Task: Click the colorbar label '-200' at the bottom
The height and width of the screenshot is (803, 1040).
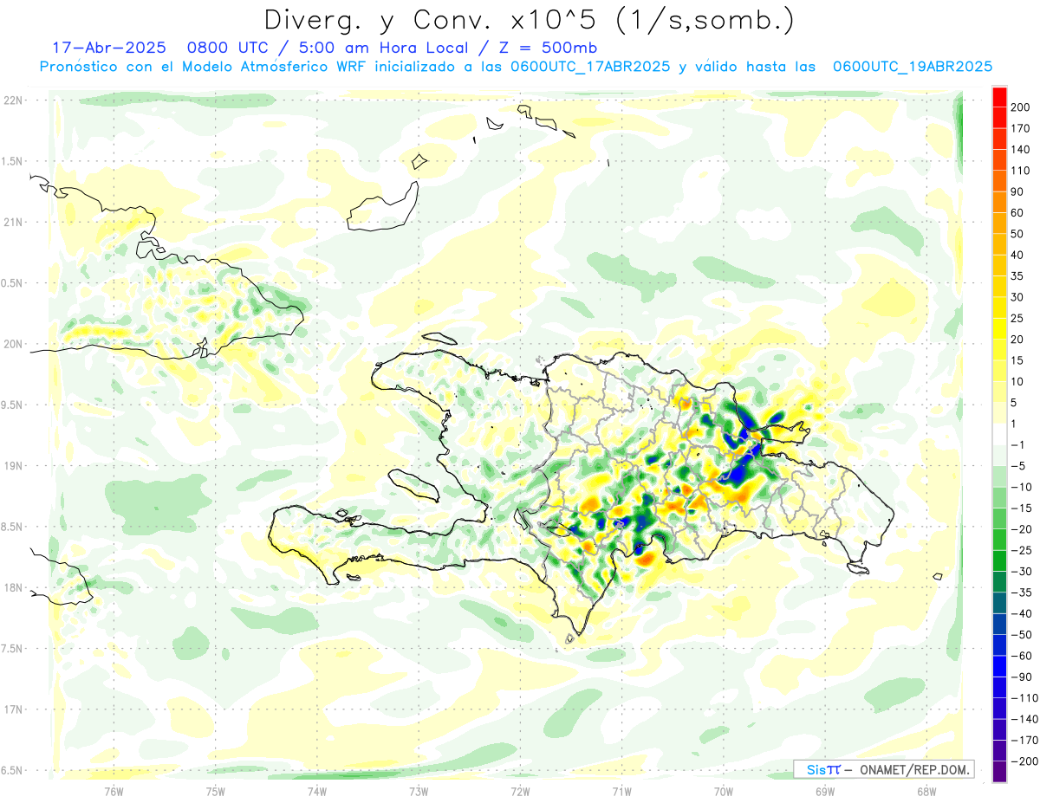Action: point(1025,761)
